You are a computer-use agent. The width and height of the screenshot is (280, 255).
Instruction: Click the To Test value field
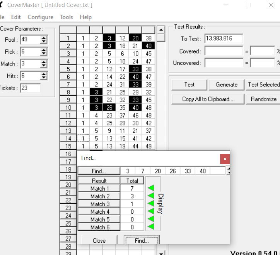point(224,39)
